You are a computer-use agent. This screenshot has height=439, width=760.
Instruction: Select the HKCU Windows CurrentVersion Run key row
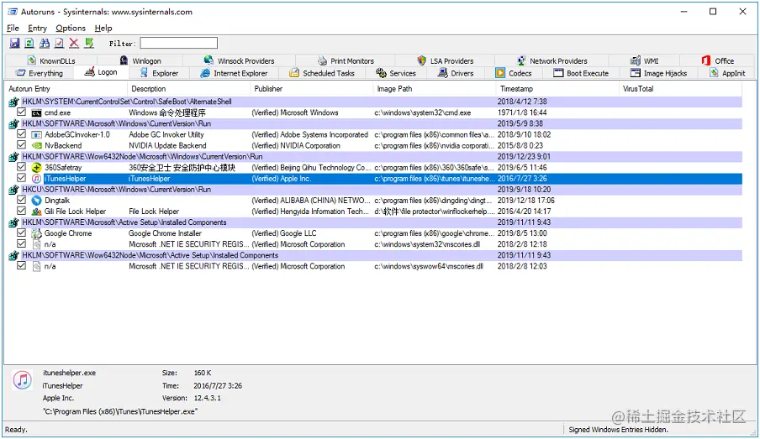(375, 189)
